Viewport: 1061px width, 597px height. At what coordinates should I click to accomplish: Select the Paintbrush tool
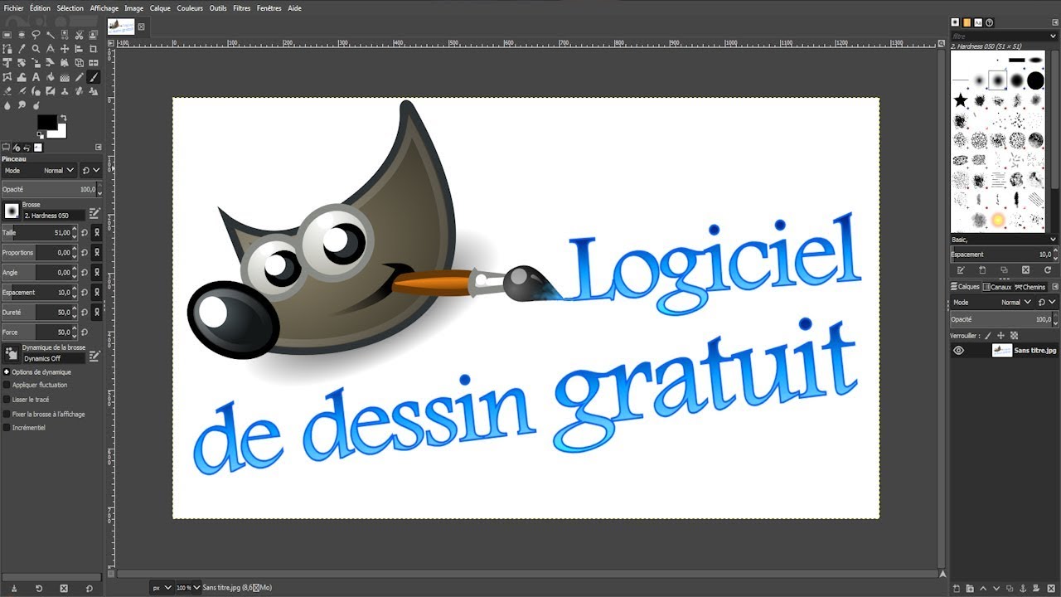[x=94, y=77]
